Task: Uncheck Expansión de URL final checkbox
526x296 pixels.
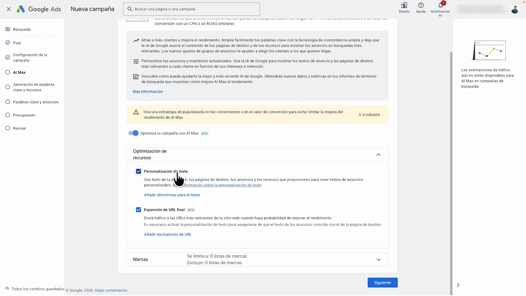Action: (x=138, y=210)
